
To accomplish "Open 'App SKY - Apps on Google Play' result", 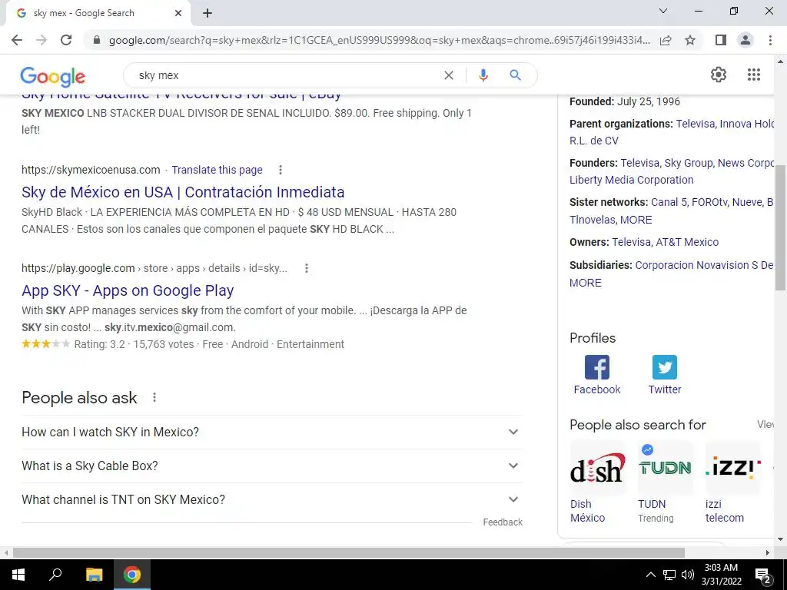I will 128,290.
